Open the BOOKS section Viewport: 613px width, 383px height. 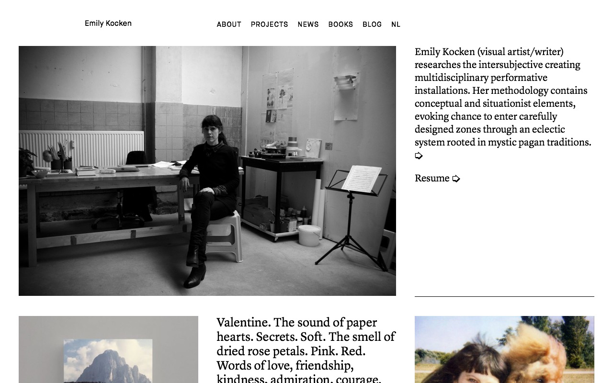click(341, 24)
